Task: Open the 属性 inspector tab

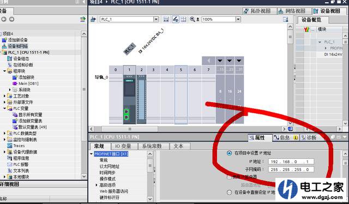Action: pyautogui.click(x=260, y=138)
